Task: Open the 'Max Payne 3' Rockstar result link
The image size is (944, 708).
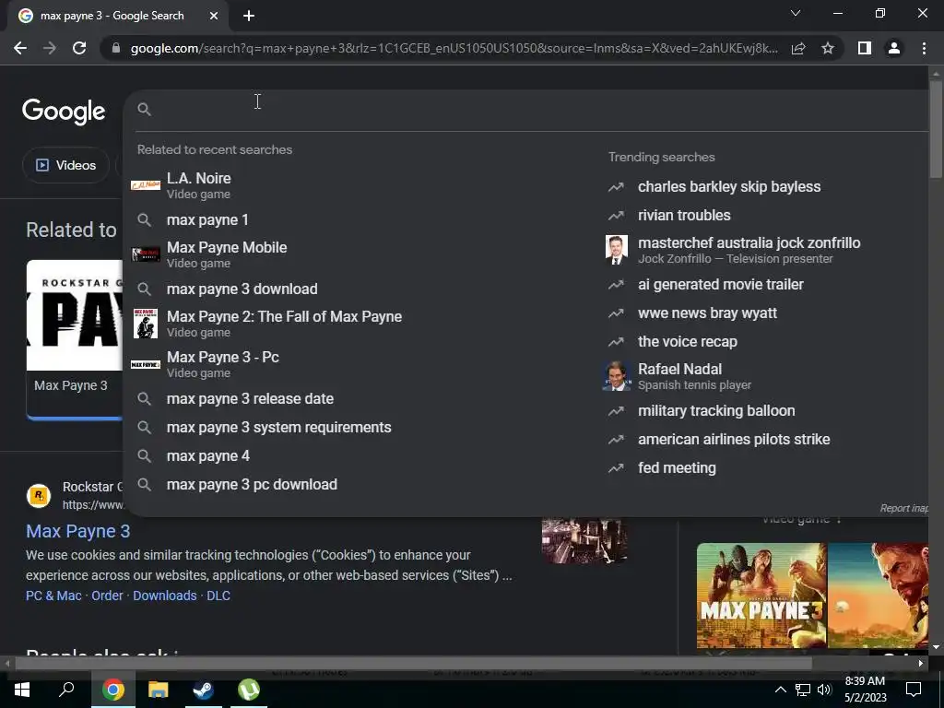Action: point(77,531)
